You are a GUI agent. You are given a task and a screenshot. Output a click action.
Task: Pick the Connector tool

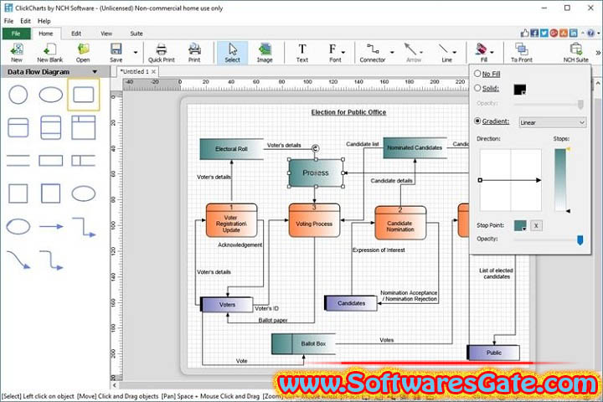coord(372,53)
